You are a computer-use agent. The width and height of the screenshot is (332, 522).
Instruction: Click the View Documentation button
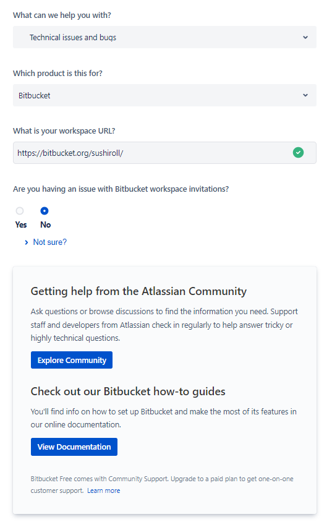click(x=74, y=447)
